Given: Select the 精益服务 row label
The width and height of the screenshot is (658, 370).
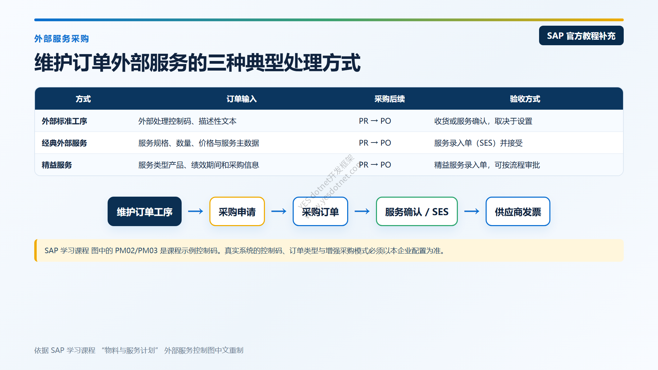Looking at the screenshot, I should (x=57, y=165).
